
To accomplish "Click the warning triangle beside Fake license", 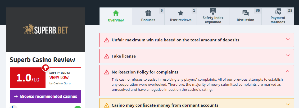I will (107, 56).
